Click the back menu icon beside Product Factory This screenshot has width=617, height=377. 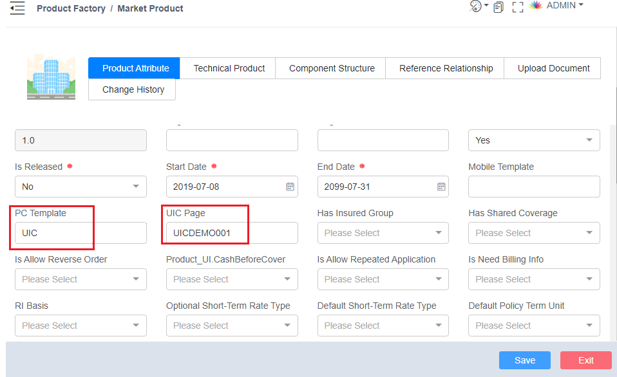(x=17, y=9)
